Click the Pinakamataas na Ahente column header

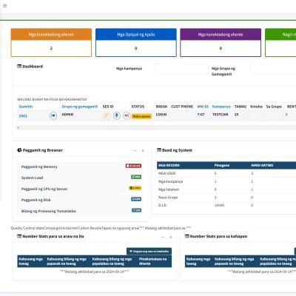[152, 261]
